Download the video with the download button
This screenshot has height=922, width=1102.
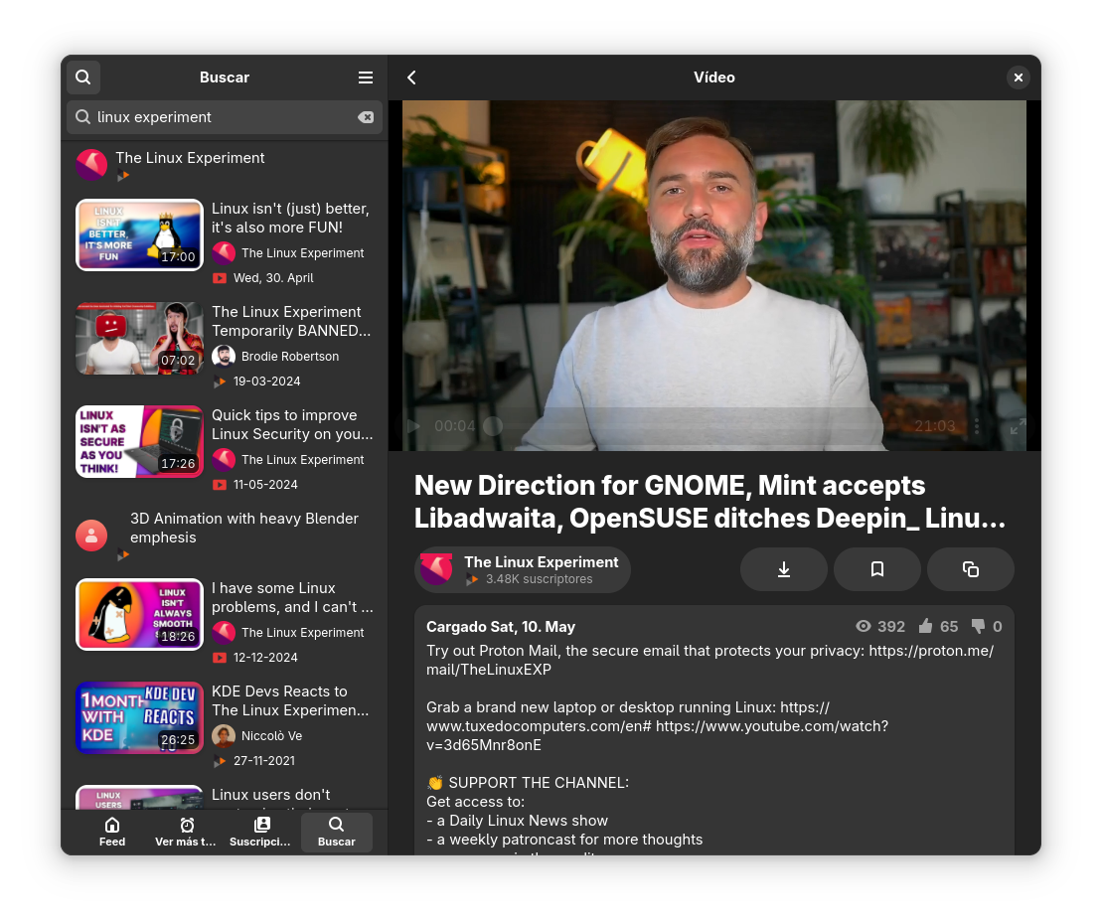[x=784, y=569]
